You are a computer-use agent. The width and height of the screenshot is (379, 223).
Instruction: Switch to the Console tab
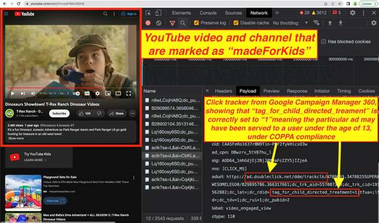(x=208, y=13)
